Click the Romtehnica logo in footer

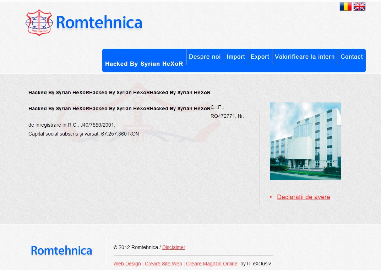[61, 250]
